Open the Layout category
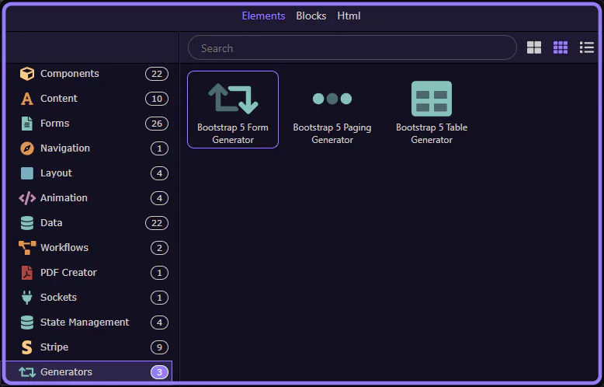 (x=56, y=173)
